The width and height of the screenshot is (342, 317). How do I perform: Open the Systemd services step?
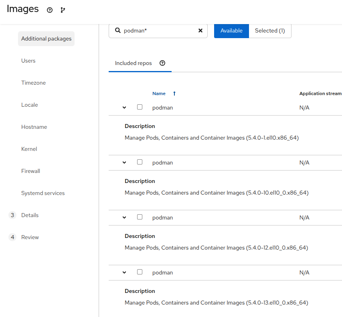[43, 193]
